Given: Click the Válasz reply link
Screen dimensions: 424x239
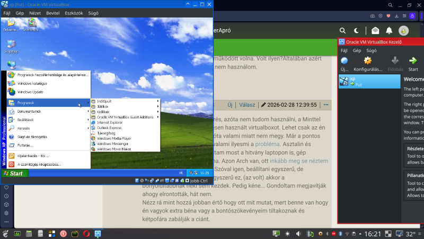Looking at the screenshot, I should (247, 105).
